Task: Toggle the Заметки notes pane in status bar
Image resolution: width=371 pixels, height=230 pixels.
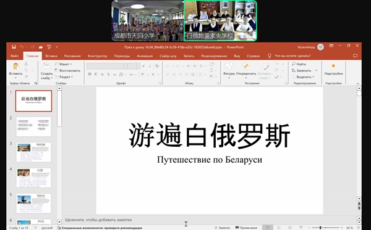Action: (x=222, y=228)
